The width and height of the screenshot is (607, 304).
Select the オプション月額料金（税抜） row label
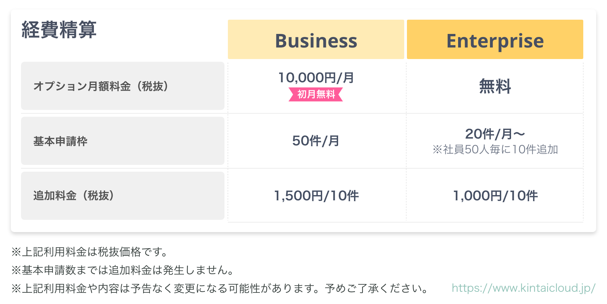coord(101,86)
